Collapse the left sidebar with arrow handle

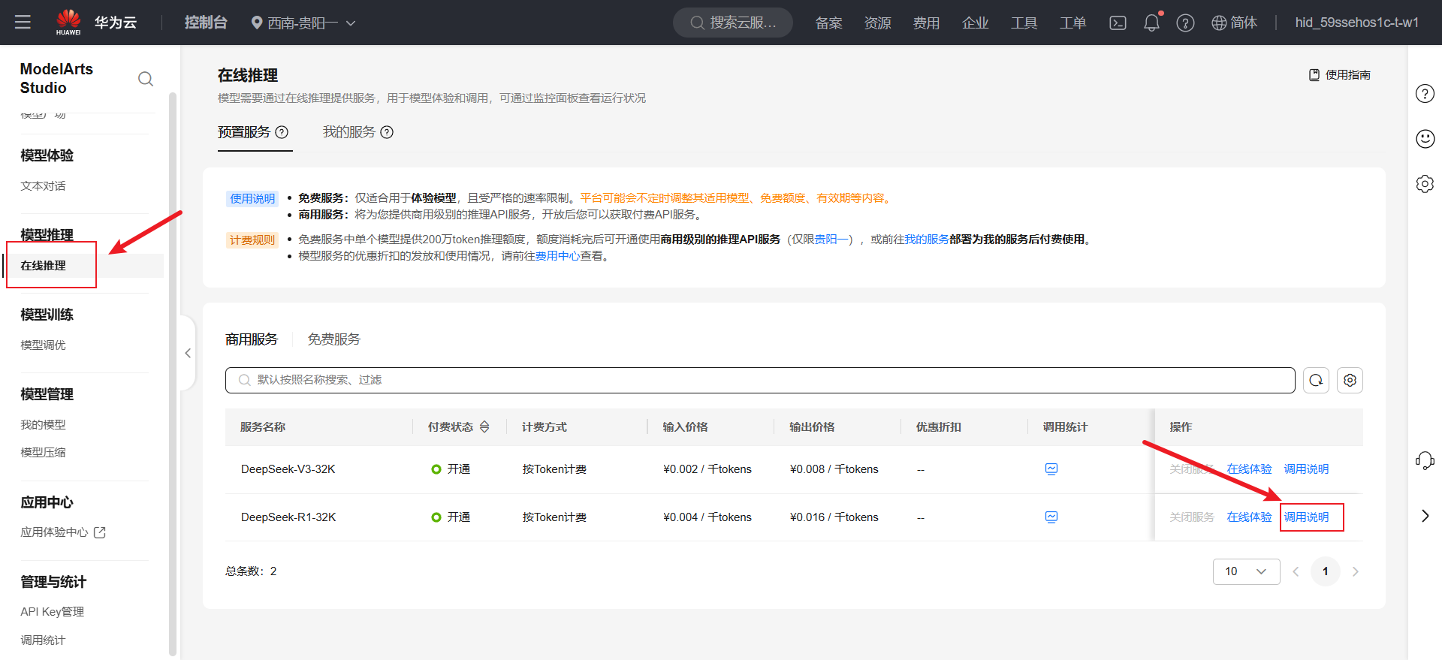(188, 354)
